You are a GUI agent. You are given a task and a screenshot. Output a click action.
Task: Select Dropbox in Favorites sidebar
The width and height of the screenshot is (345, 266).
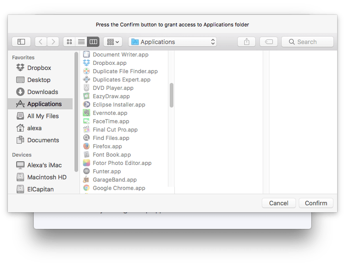(x=40, y=68)
